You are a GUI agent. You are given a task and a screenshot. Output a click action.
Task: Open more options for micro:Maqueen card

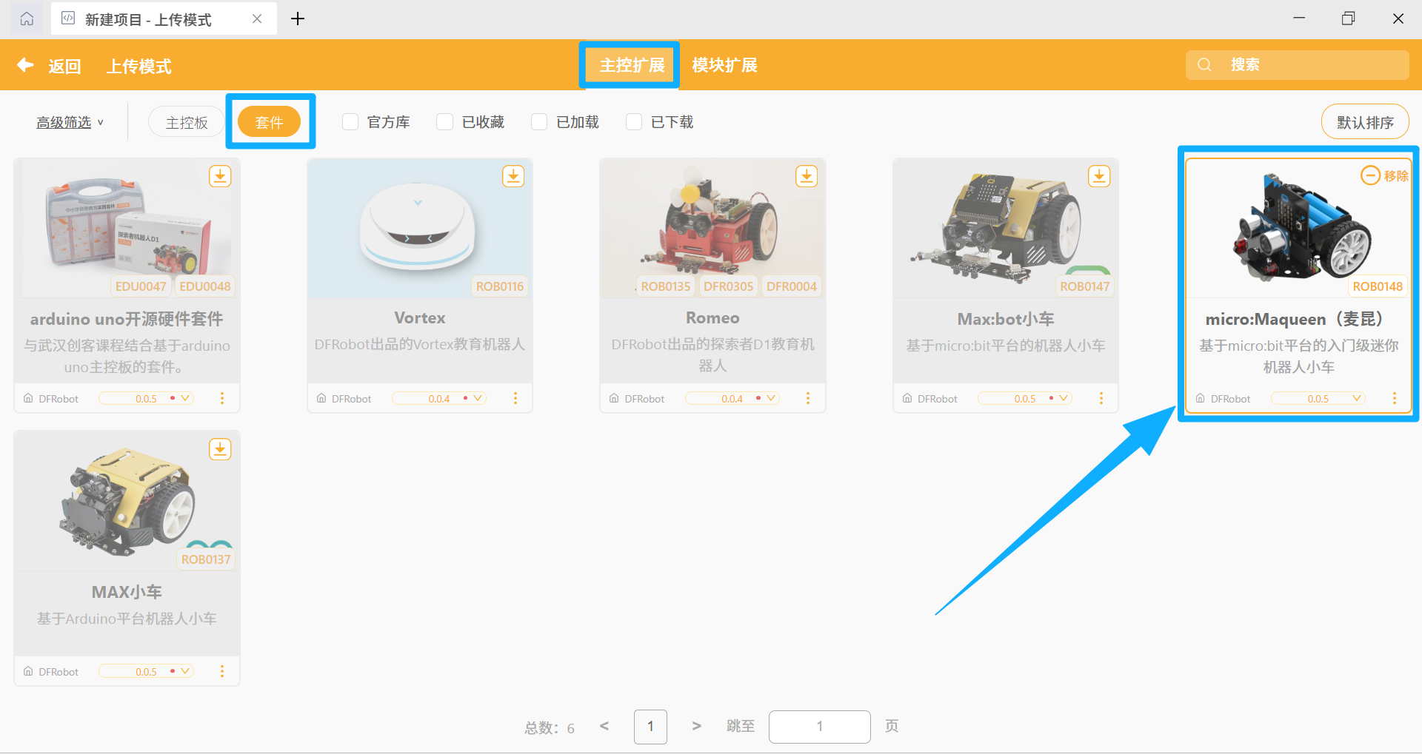pos(1395,398)
